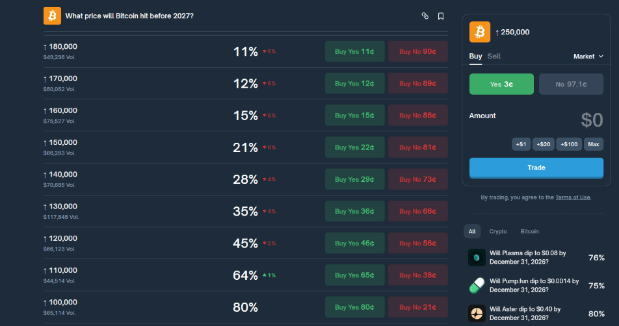Filter related markets by Crypto

pyautogui.click(x=498, y=231)
